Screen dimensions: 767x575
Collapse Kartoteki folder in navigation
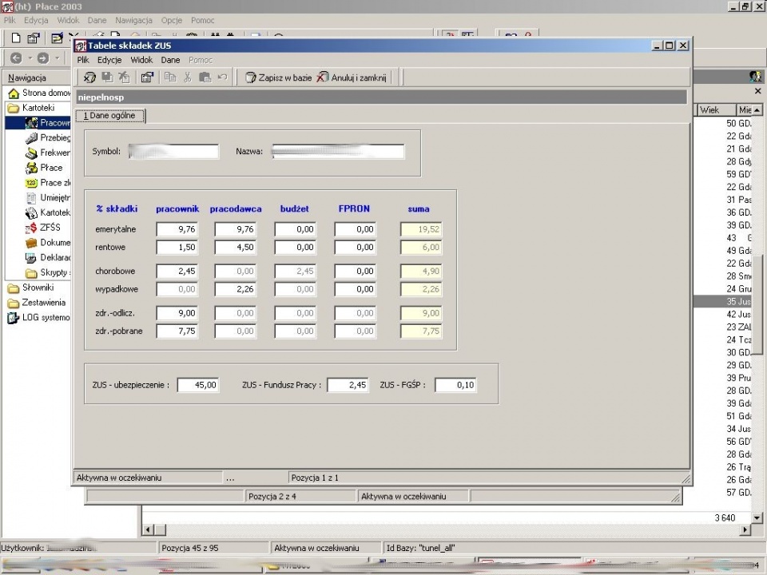[x=14, y=108]
